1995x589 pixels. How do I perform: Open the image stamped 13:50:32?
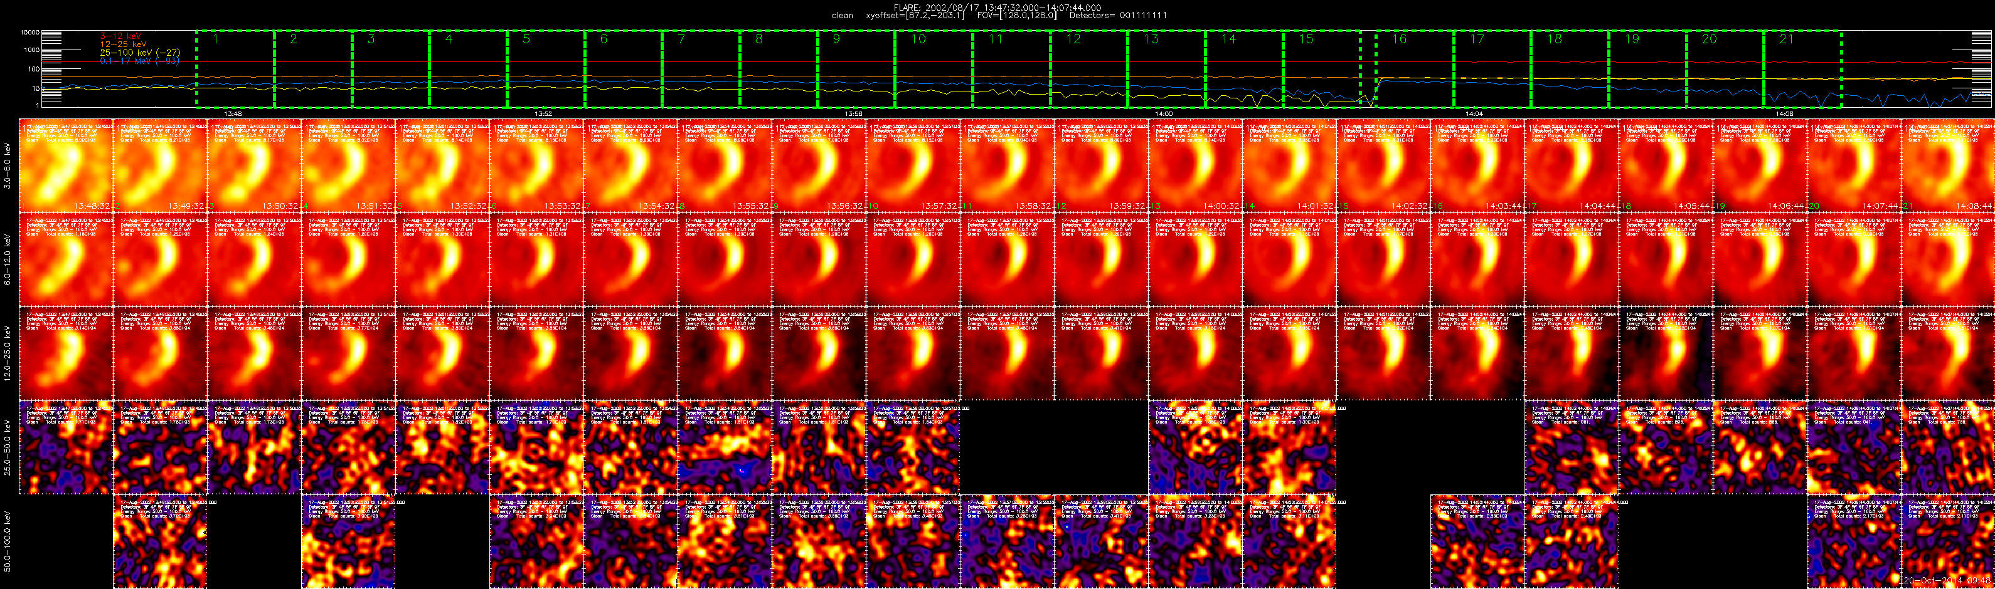[x=254, y=165]
